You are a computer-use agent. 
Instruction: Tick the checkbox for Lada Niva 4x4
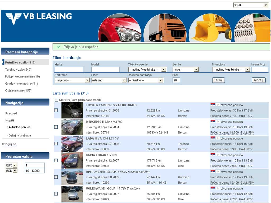click(56, 144)
